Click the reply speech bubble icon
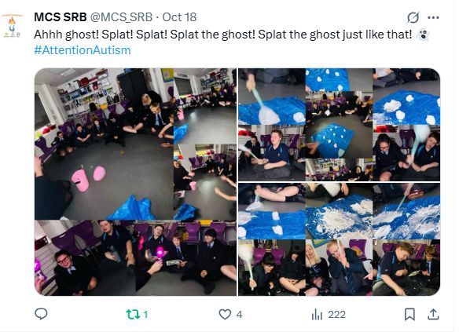470x332 pixels. click(41, 314)
